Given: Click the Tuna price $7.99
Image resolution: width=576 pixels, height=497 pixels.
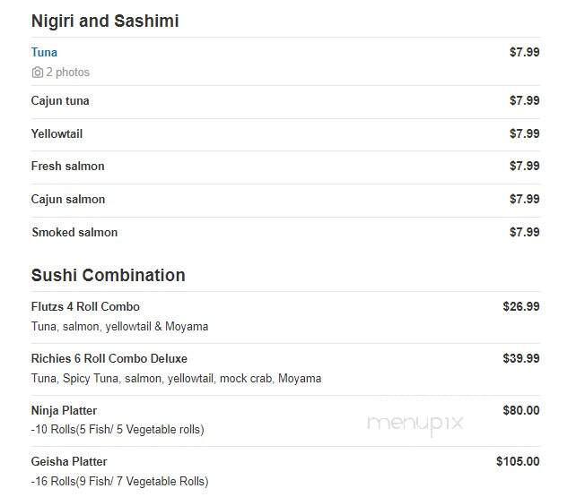Looking at the screenshot, I should (x=525, y=52).
